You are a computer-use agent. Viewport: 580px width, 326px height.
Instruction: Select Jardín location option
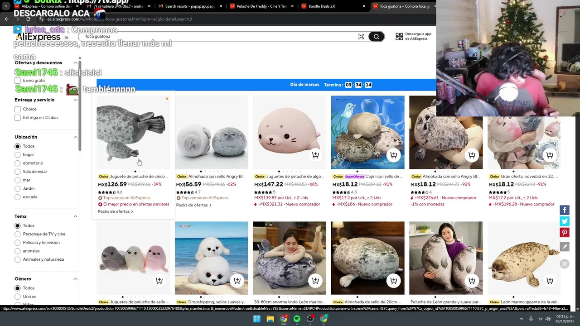tap(17, 188)
